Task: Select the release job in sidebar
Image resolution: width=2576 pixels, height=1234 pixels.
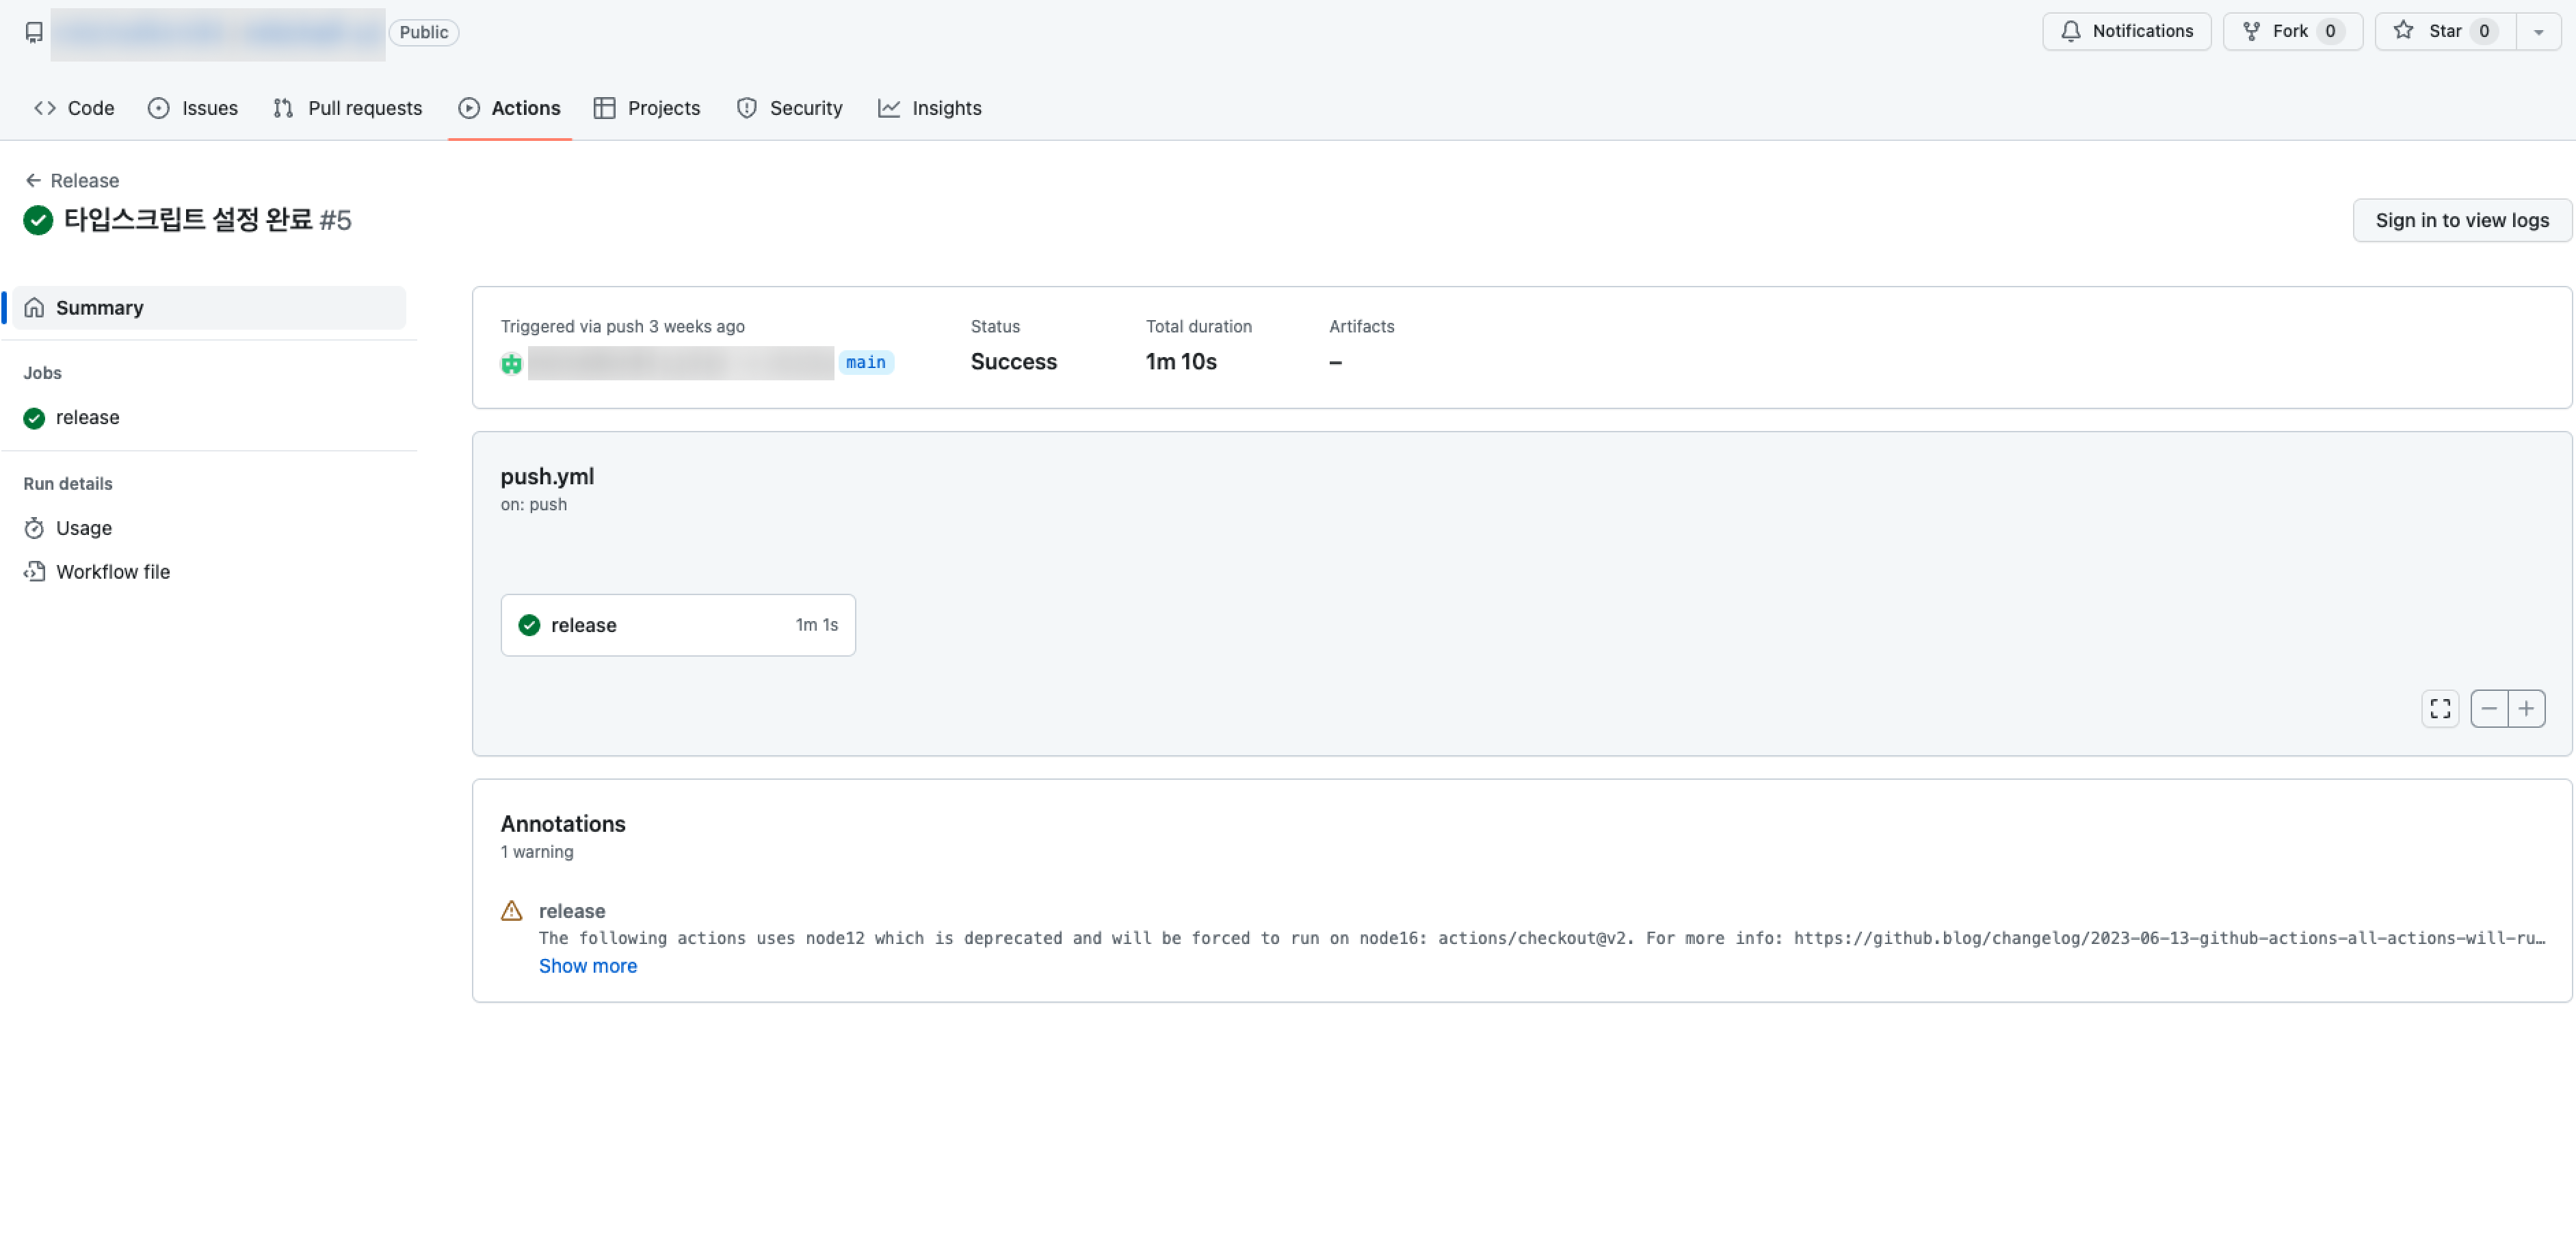Action: (87, 417)
